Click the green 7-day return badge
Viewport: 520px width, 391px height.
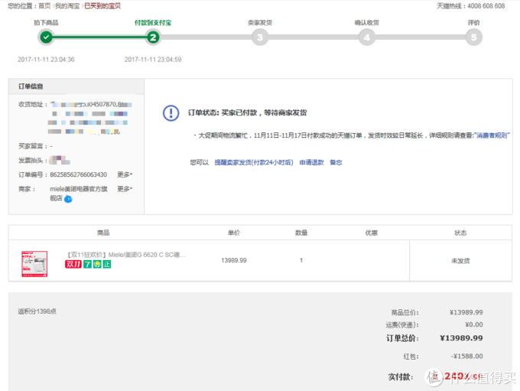click(x=87, y=264)
